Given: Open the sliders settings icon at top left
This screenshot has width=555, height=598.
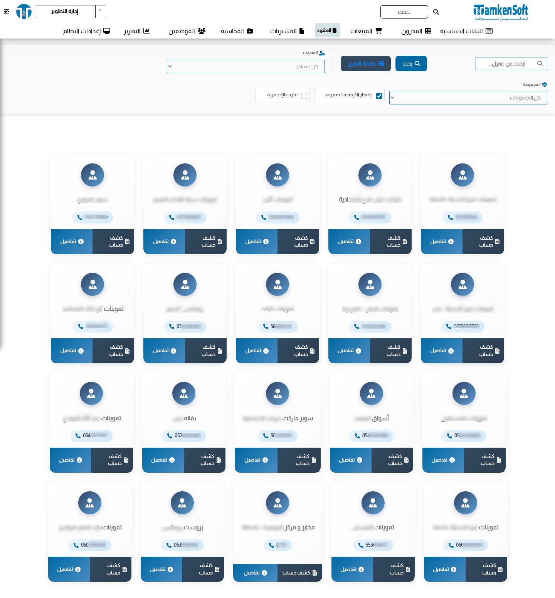Looking at the screenshot, I should [x=7, y=12].
